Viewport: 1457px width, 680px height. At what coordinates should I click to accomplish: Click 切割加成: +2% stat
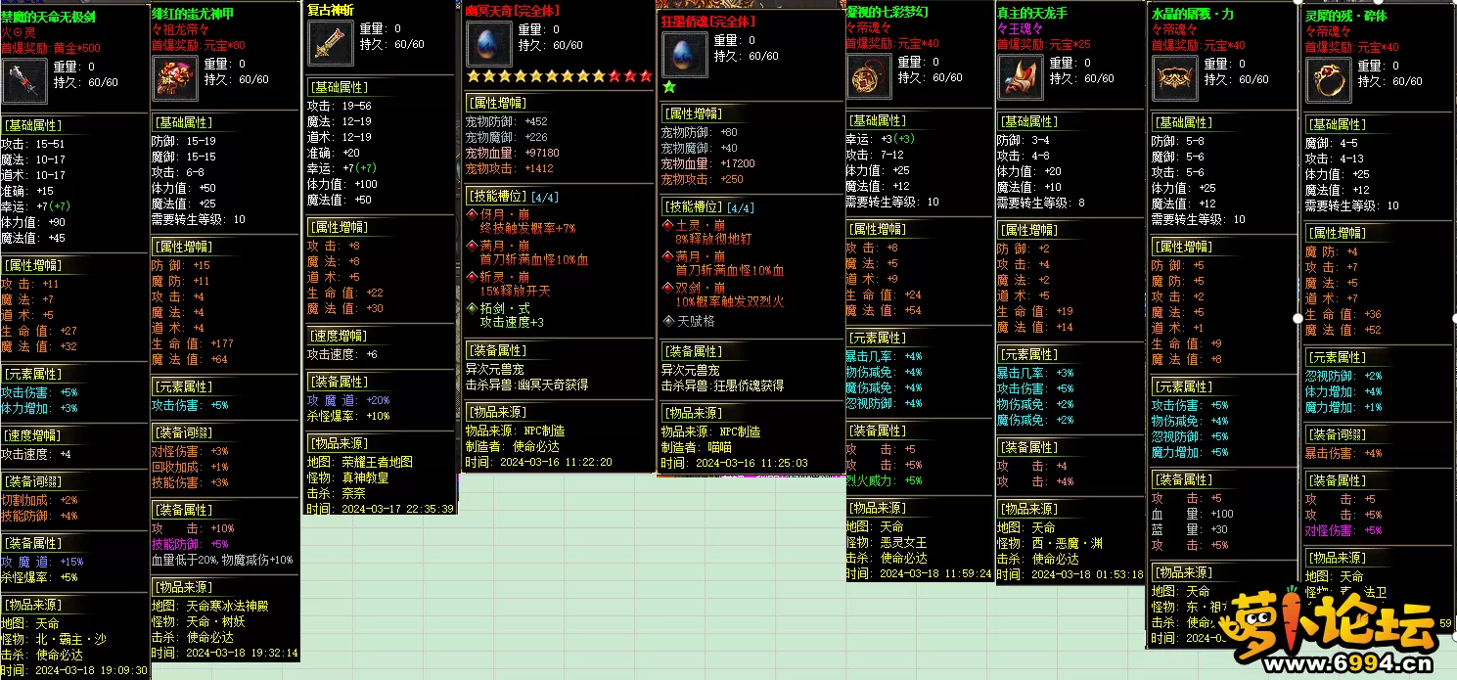[40, 500]
